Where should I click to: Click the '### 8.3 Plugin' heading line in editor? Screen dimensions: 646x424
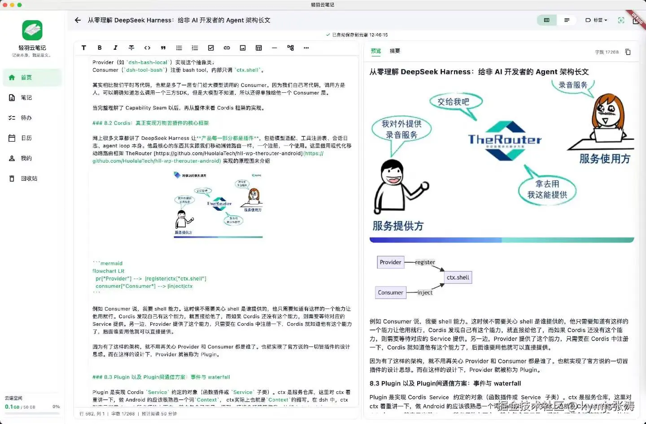click(161, 377)
